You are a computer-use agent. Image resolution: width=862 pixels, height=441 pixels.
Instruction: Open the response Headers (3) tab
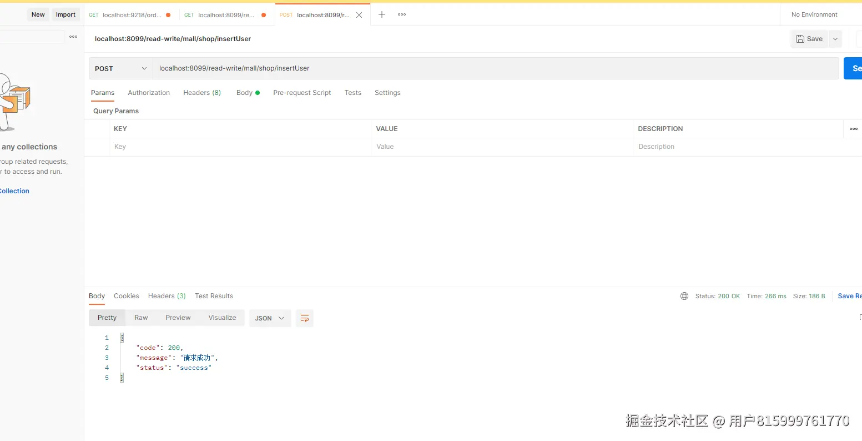[x=167, y=296]
